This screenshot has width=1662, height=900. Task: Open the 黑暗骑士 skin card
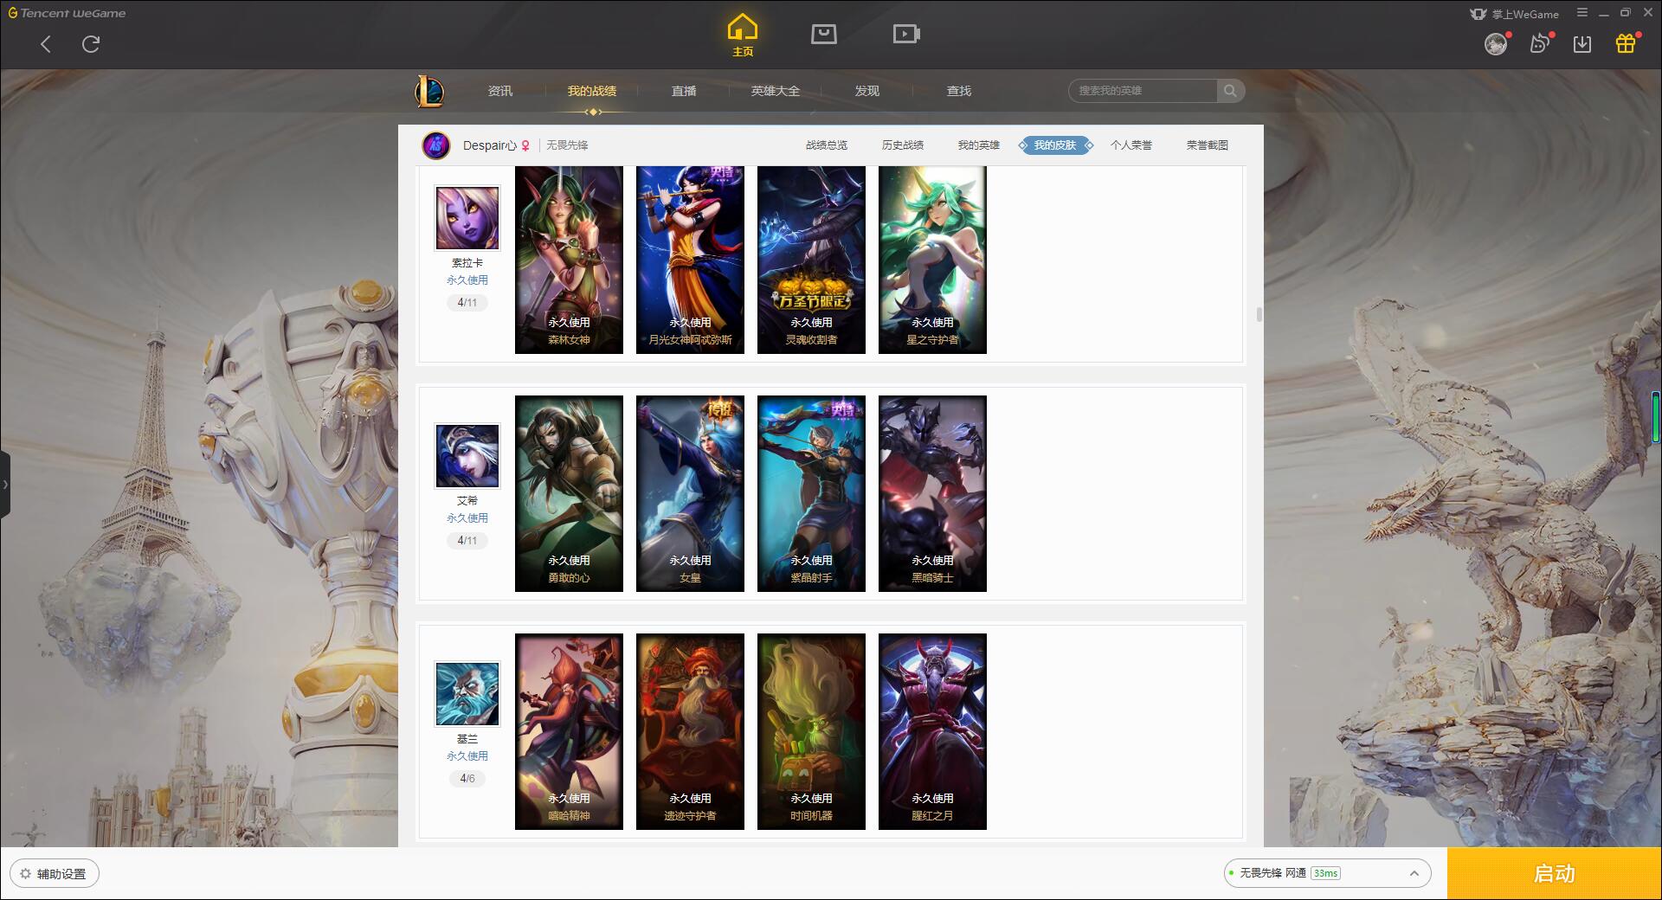(932, 493)
